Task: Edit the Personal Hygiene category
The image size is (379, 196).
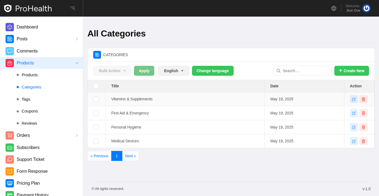Action: pos(354,127)
